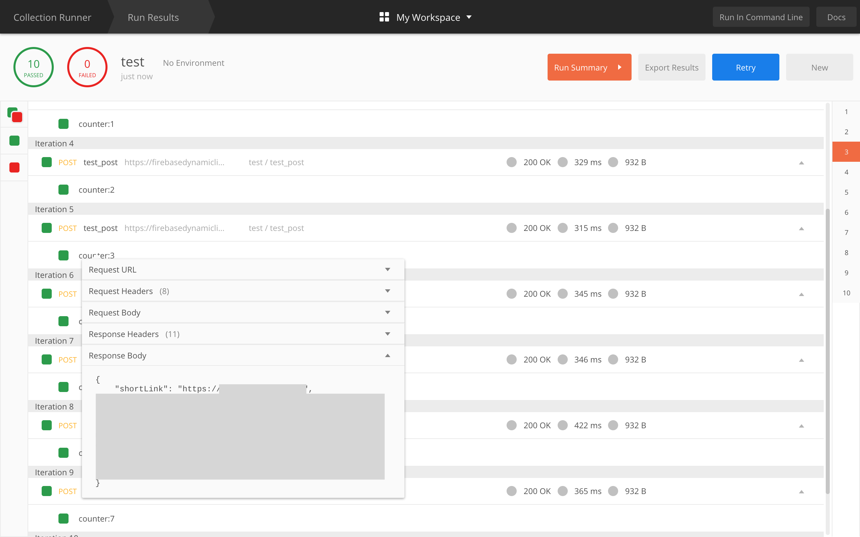
Task: Filter by failed tests red square
Action: (14, 167)
